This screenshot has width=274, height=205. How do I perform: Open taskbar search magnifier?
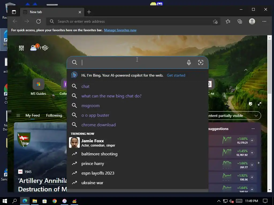(14, 201)
